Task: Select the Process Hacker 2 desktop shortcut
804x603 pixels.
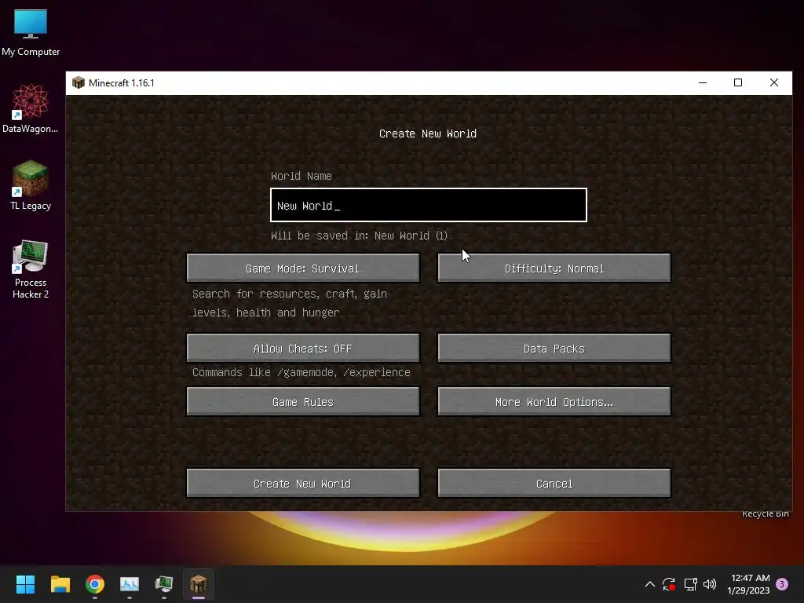Action: tap(31, 269)
